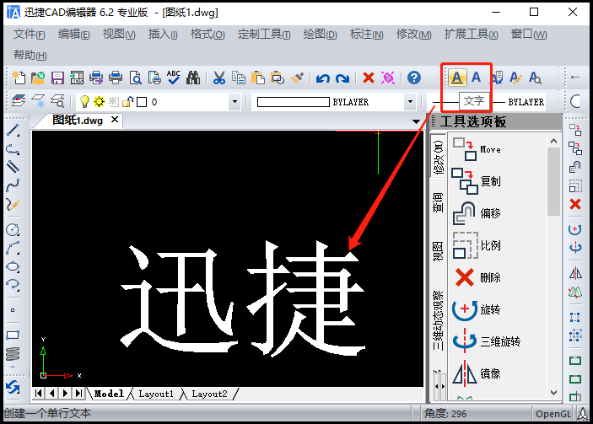Expand the BYLAYER color dropdown
This screenshot has height=424, width=593.
click(x=410, y=102)
